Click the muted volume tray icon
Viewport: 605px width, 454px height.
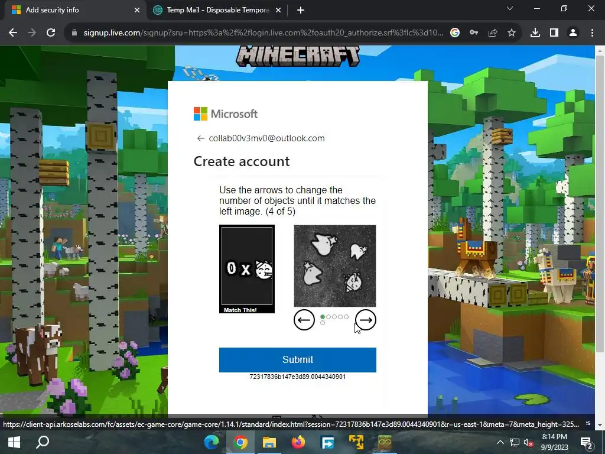click(528, 442)
